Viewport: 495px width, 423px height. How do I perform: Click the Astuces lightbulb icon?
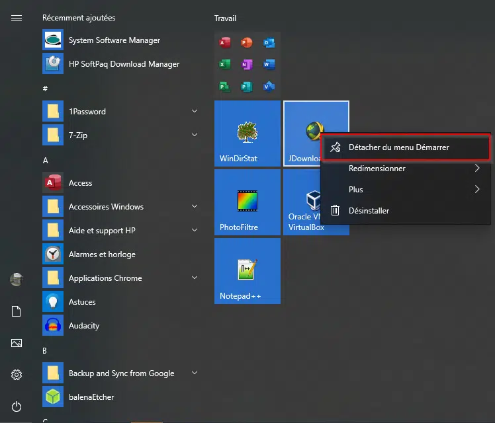click(53, 301)
